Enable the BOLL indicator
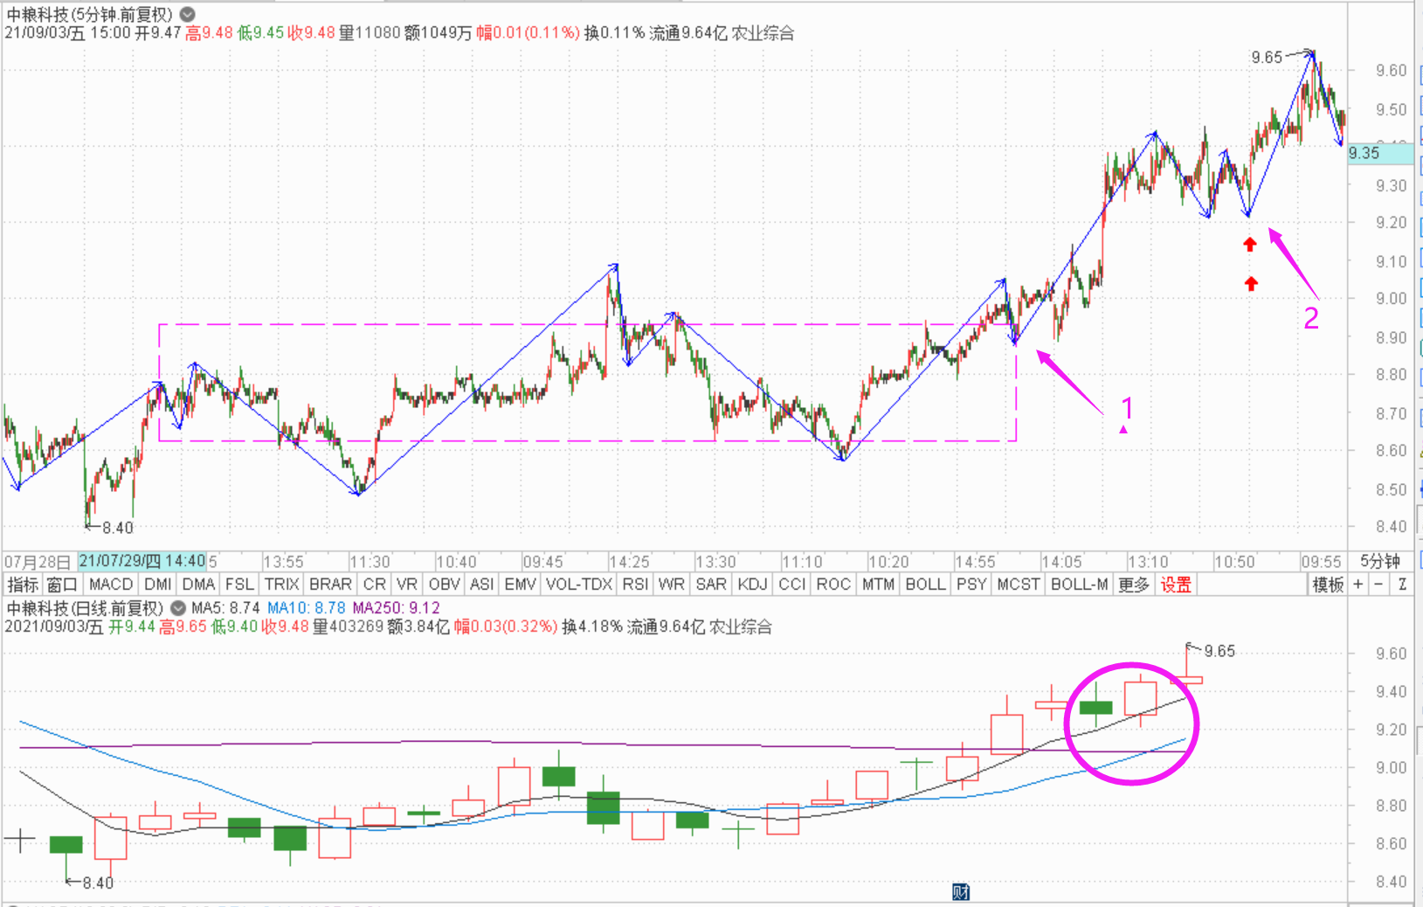The image size is (1423, 907). coord(925,585)
